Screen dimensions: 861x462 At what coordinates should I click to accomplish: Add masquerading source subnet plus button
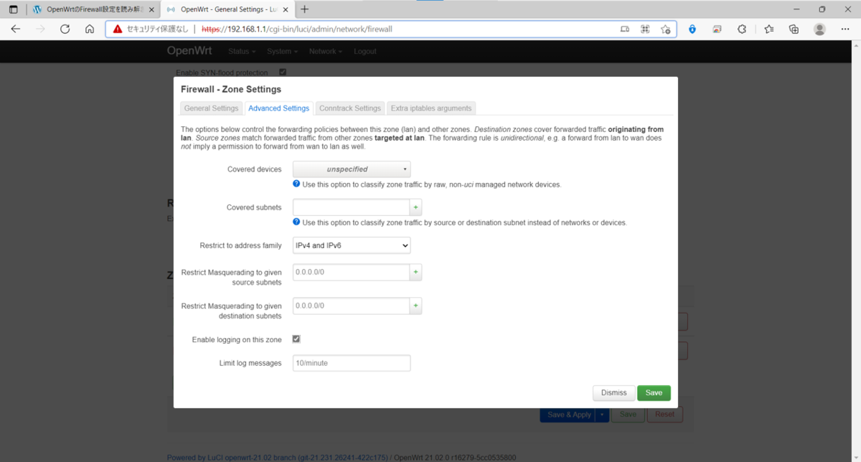415,273
